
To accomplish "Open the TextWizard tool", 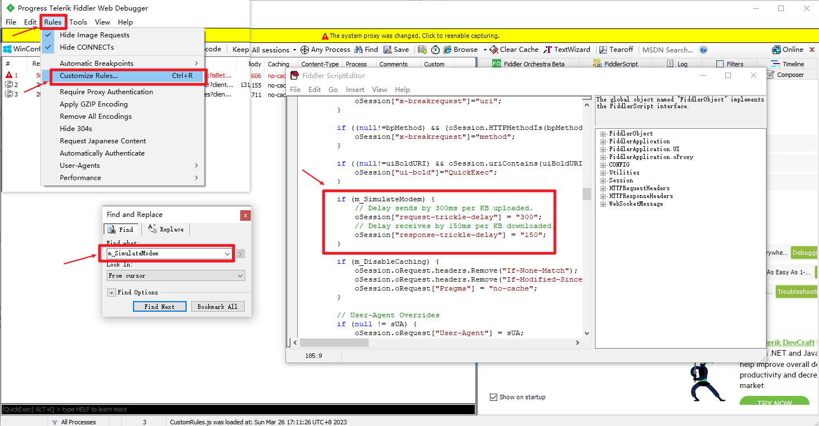I will coord(567,50).
